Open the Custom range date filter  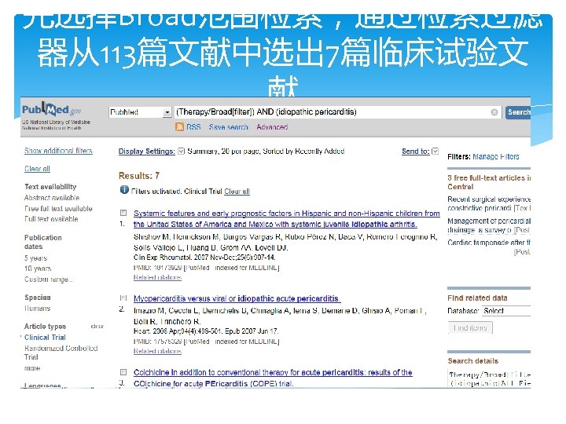point(49,280)
